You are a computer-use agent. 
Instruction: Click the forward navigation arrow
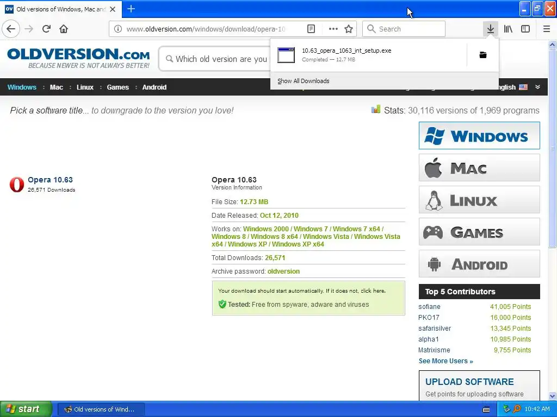pyautogui.click(x=29, y=29)
